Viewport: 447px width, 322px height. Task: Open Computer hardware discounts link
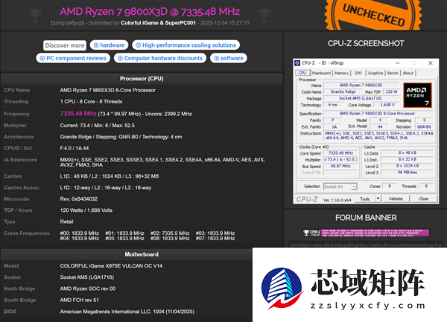(x=160, y=58)
